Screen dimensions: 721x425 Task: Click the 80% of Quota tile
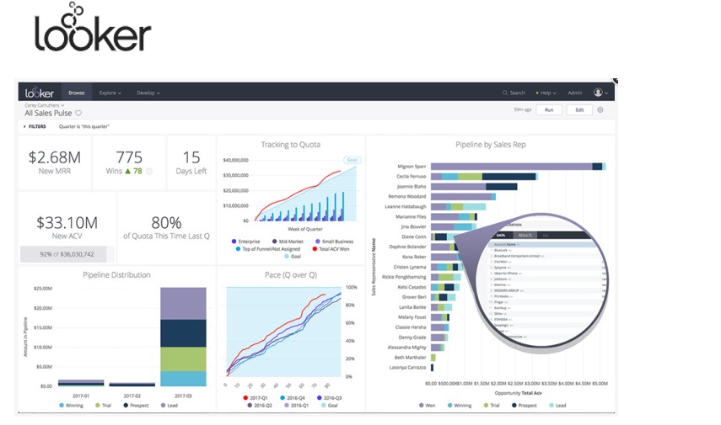click(166, 228)
